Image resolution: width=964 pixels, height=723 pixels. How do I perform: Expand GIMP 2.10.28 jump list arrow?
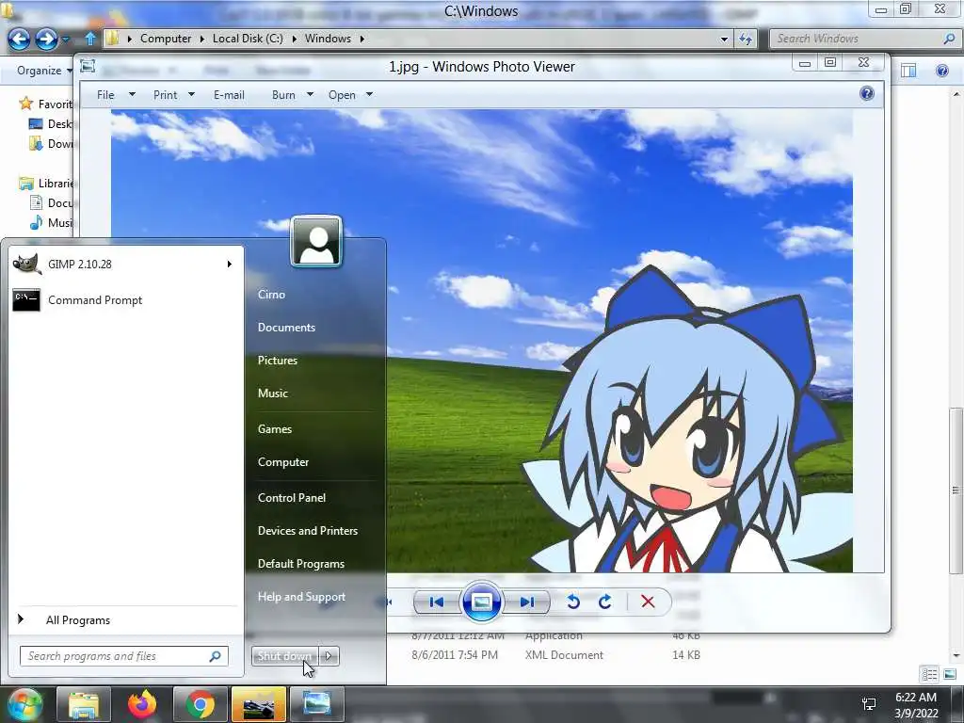pyautogui.click(x=230, y=265)
